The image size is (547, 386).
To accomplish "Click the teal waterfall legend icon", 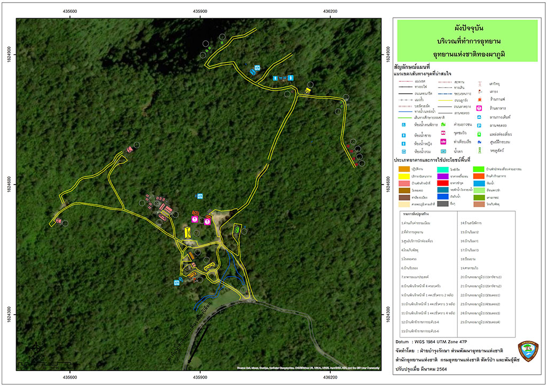I will pos(443,151).
